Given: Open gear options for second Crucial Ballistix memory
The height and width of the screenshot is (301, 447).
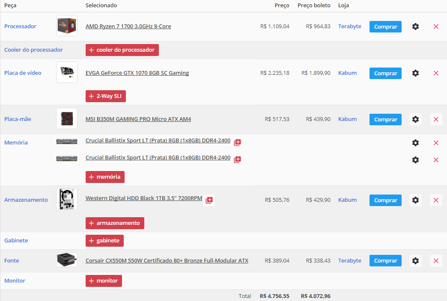Looking at the screenshot, I should pyautogui.click(x=415, y=160).
